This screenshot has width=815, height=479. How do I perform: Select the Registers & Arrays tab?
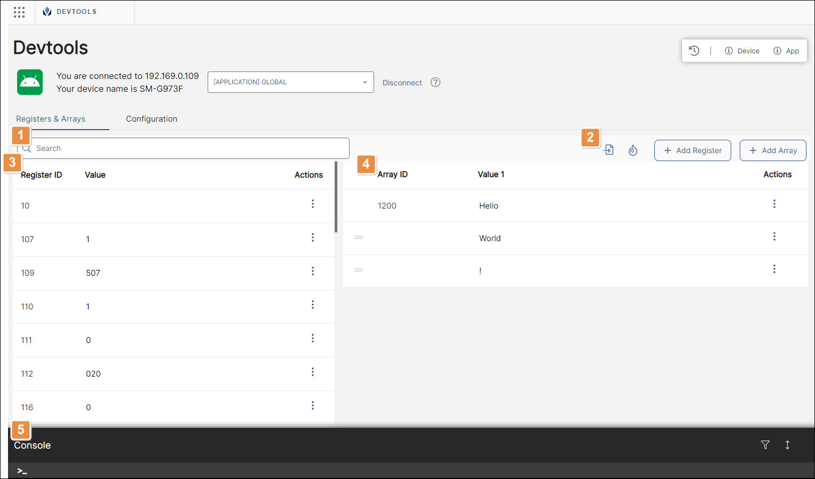pyautogui.click(x=51, y=119)
